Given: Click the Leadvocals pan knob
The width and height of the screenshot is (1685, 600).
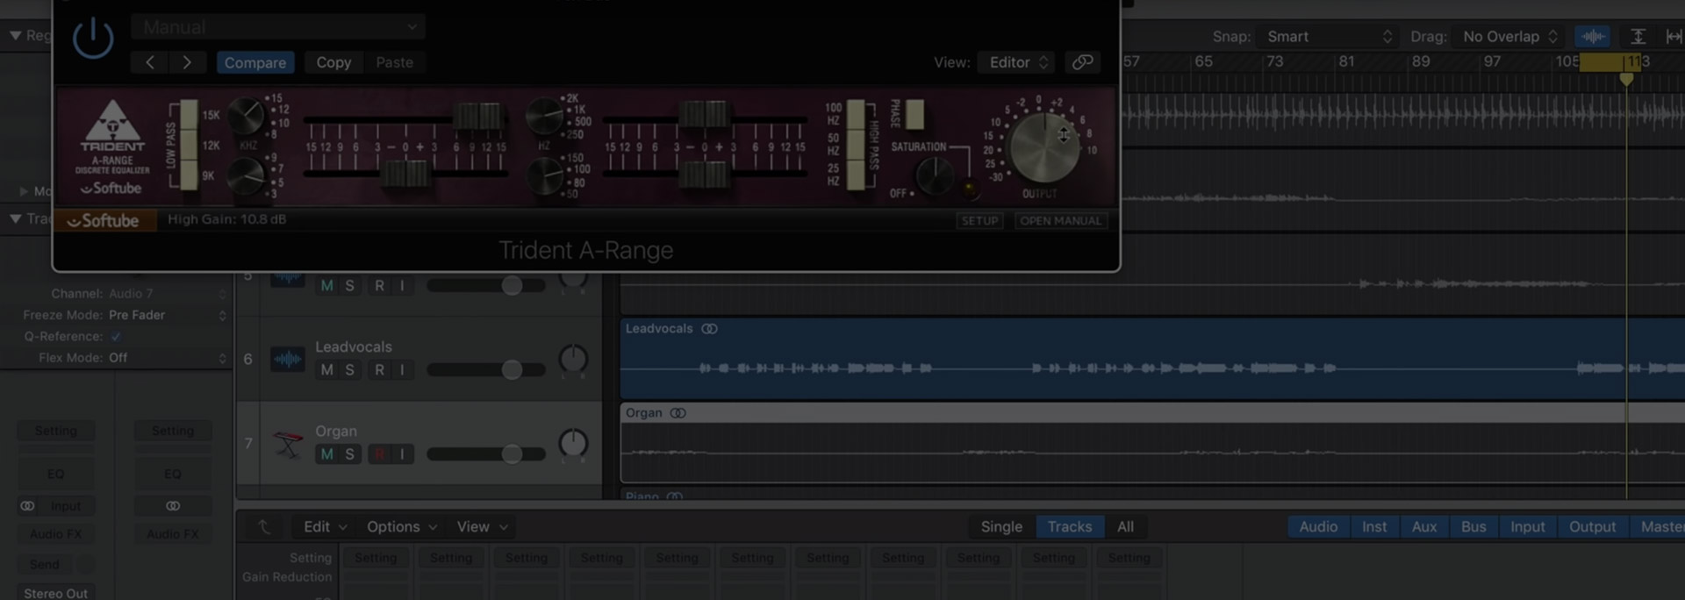Looking at the screenshot, I should [x=573, y=359].
